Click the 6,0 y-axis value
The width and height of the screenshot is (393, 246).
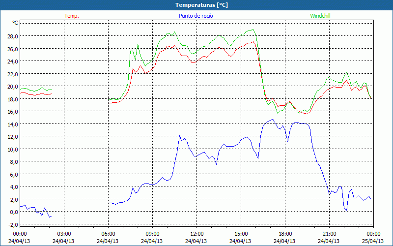tap(14, 174)
